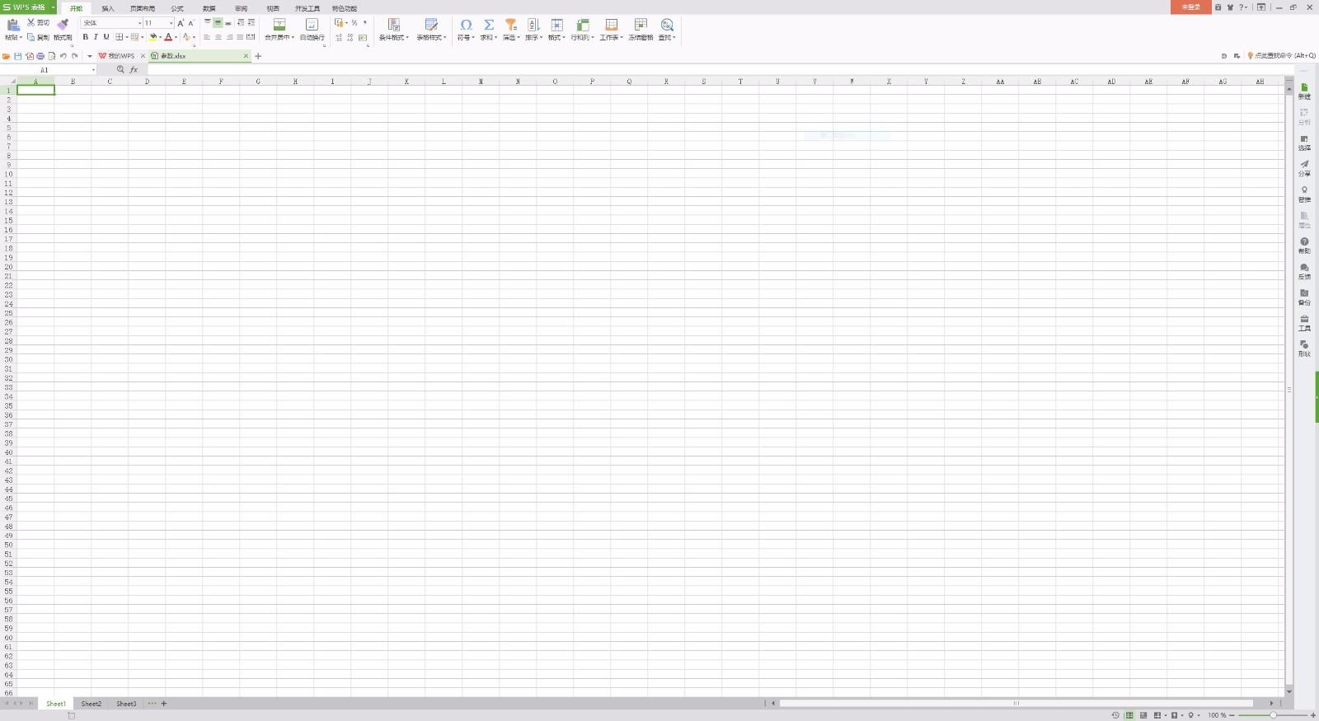Open the 符号 (Symbol) omega tool

pyautogui.click(x=466, y=26)
